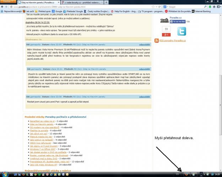Open the question 'XBOX live nefunguje!'

tap(40, 143)
